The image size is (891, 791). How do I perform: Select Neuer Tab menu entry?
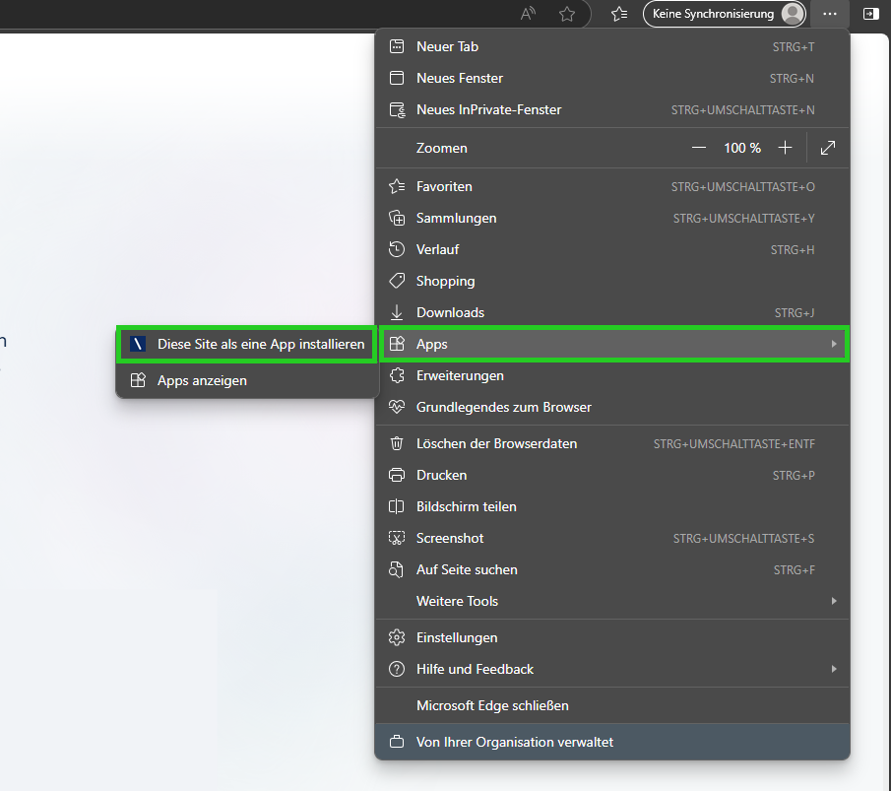(612, 46)
